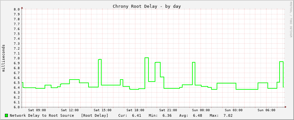Click the 'Sat 12:00' x-axis label

(x=70, y=110)
